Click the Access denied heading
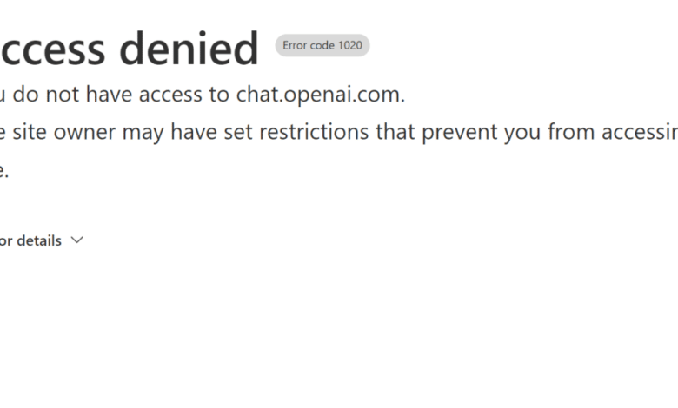 pos(130,49)
